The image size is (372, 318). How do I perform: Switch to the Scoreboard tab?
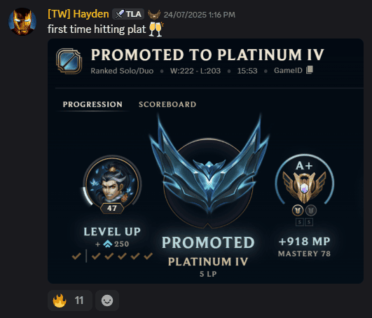167,104
